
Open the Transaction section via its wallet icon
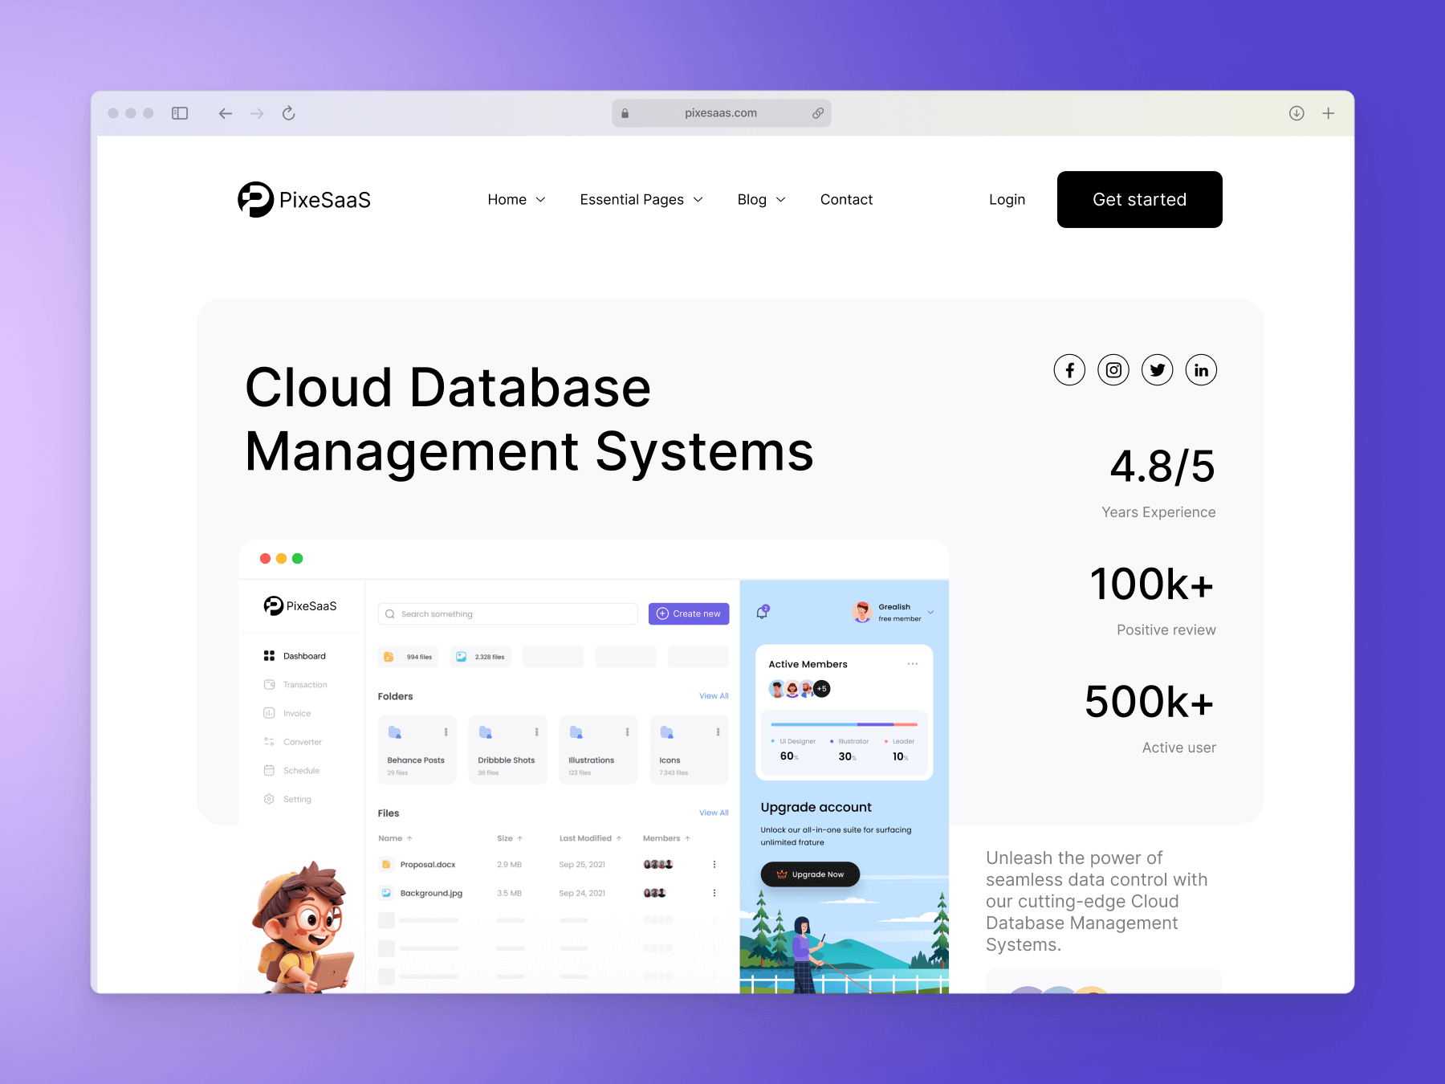coord(269,685)
